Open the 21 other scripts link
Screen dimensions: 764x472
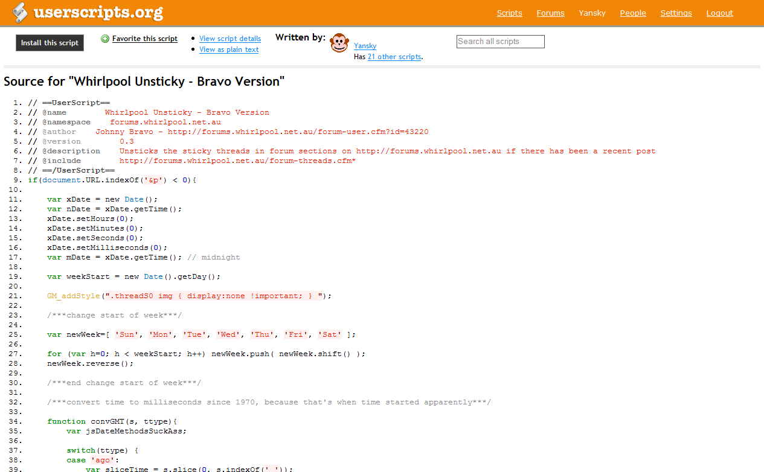[394, 57]
